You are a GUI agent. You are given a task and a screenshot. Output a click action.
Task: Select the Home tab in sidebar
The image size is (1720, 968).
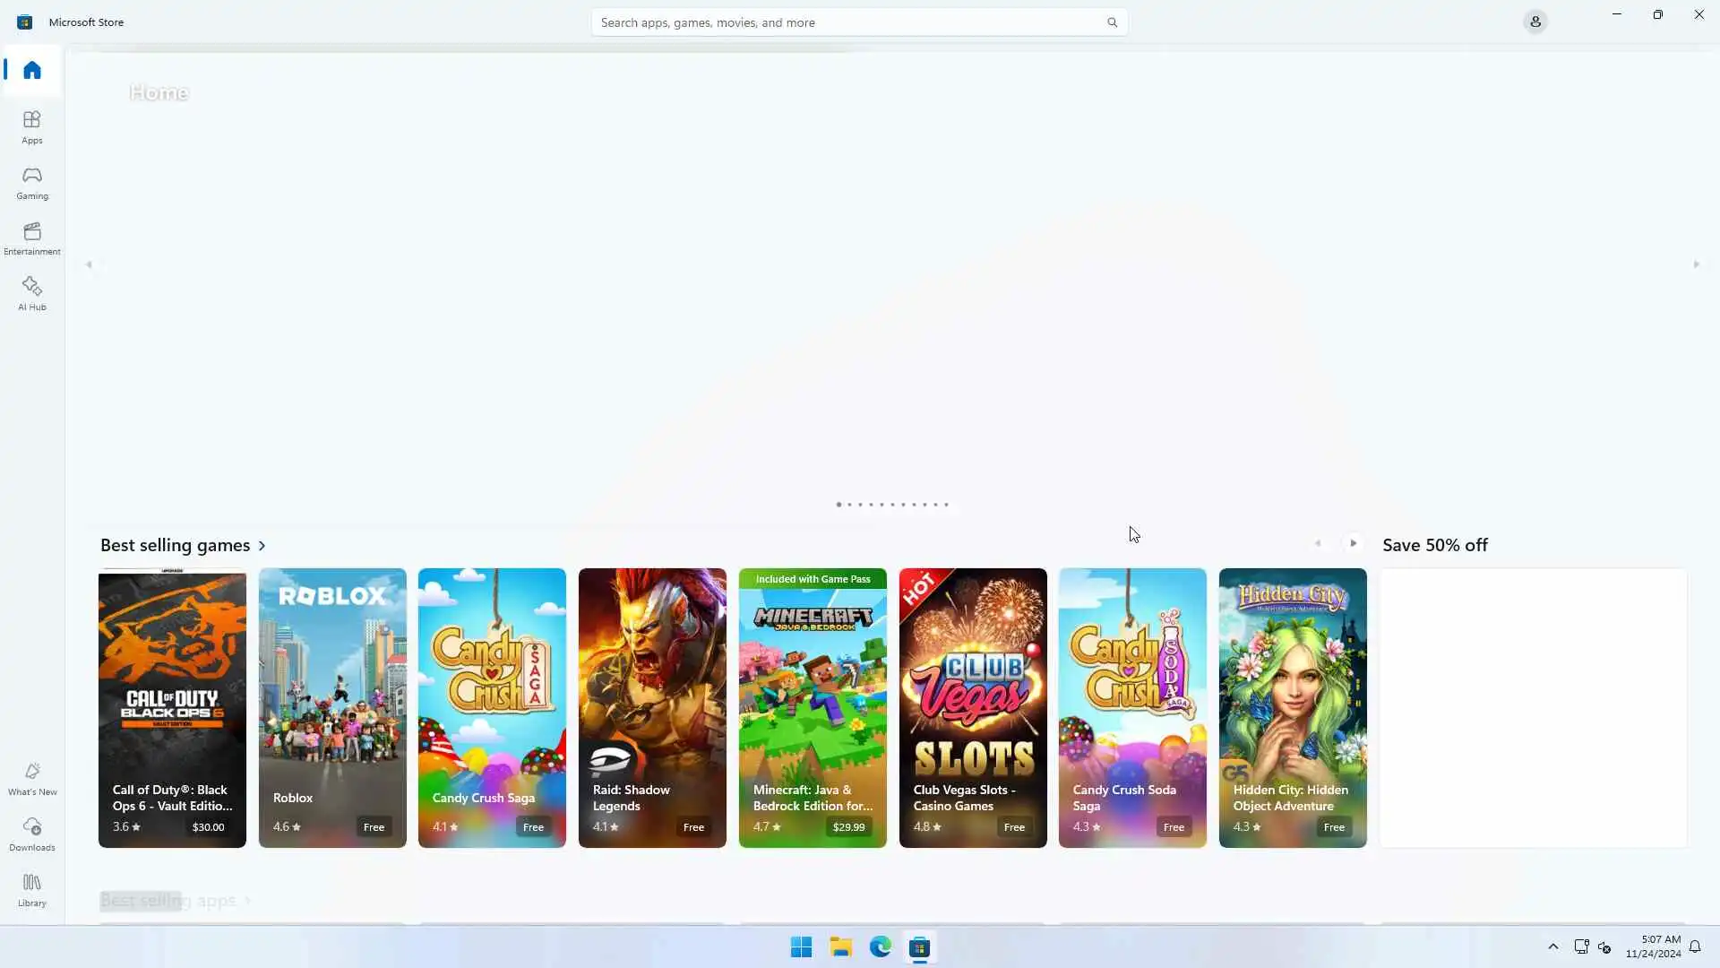(32, 70)
